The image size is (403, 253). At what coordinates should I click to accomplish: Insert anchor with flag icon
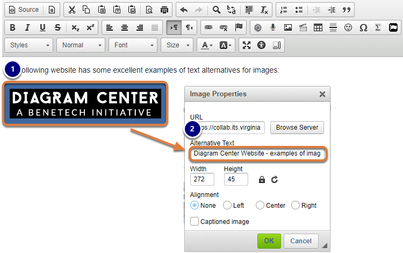click(x=239, y=27)
